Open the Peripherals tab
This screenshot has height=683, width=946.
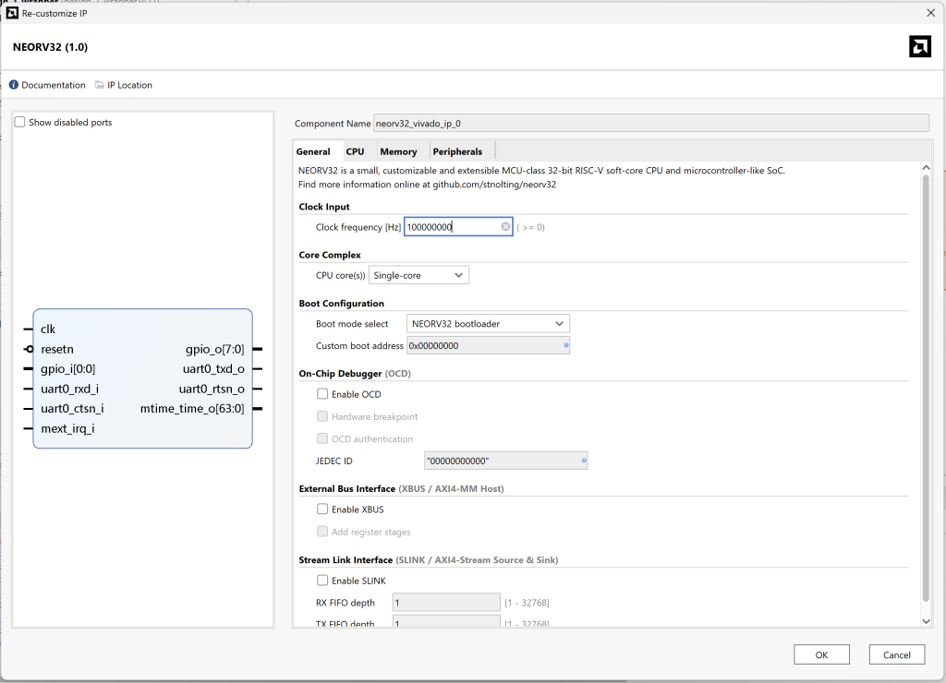tap(457, 152)
